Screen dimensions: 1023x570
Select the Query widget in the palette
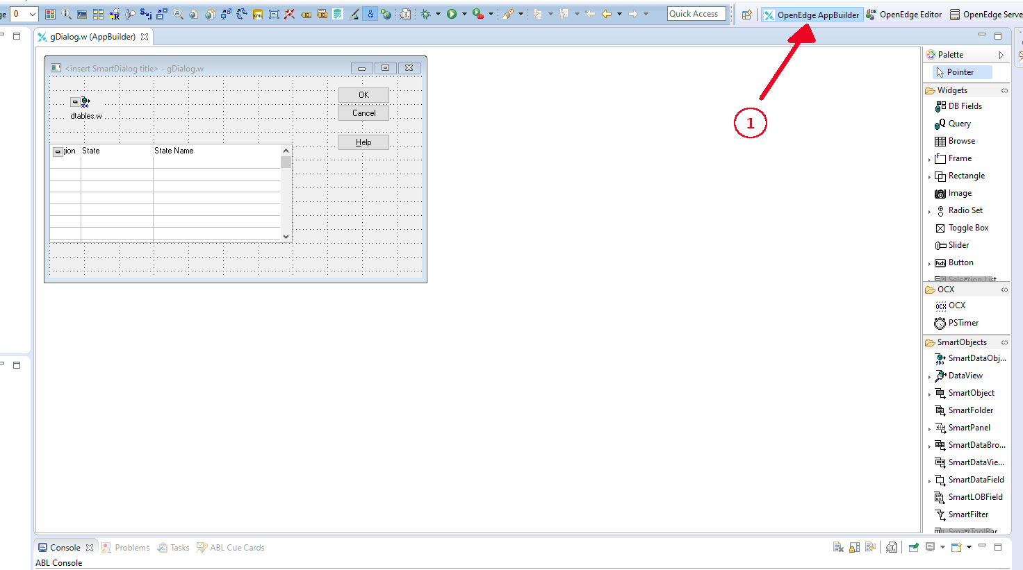(953, 124)
